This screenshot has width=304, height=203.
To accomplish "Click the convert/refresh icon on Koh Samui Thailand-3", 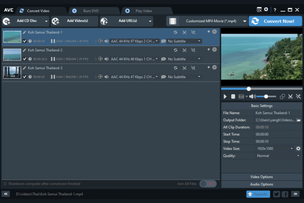I will coord(176,68).
